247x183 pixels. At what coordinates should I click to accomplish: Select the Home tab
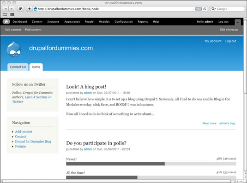(36, 67)
